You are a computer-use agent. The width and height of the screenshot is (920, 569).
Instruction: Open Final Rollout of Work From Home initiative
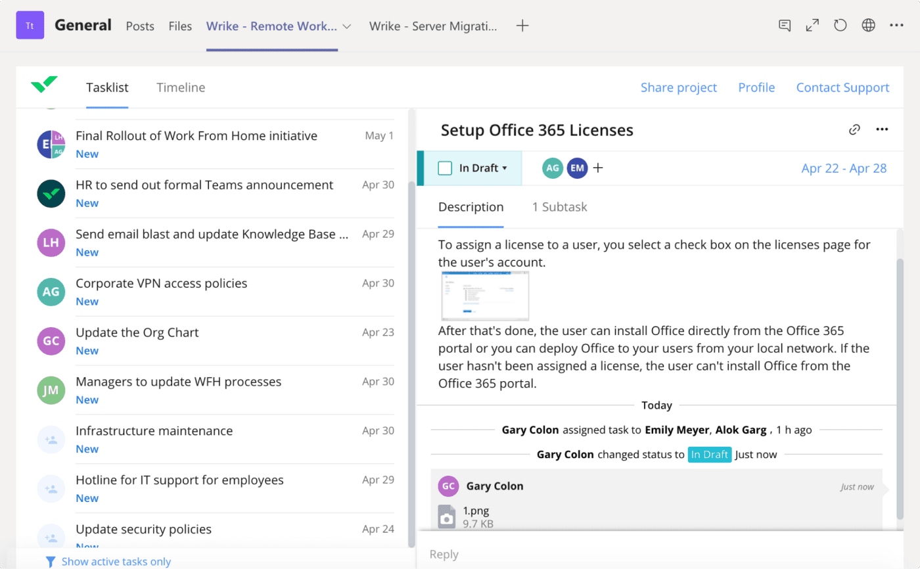click(x=196, y=136)
